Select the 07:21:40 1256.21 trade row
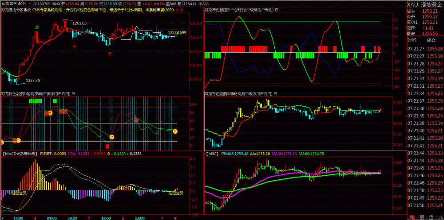The width and height of the screenshot is (444, 220). point(425,131)
